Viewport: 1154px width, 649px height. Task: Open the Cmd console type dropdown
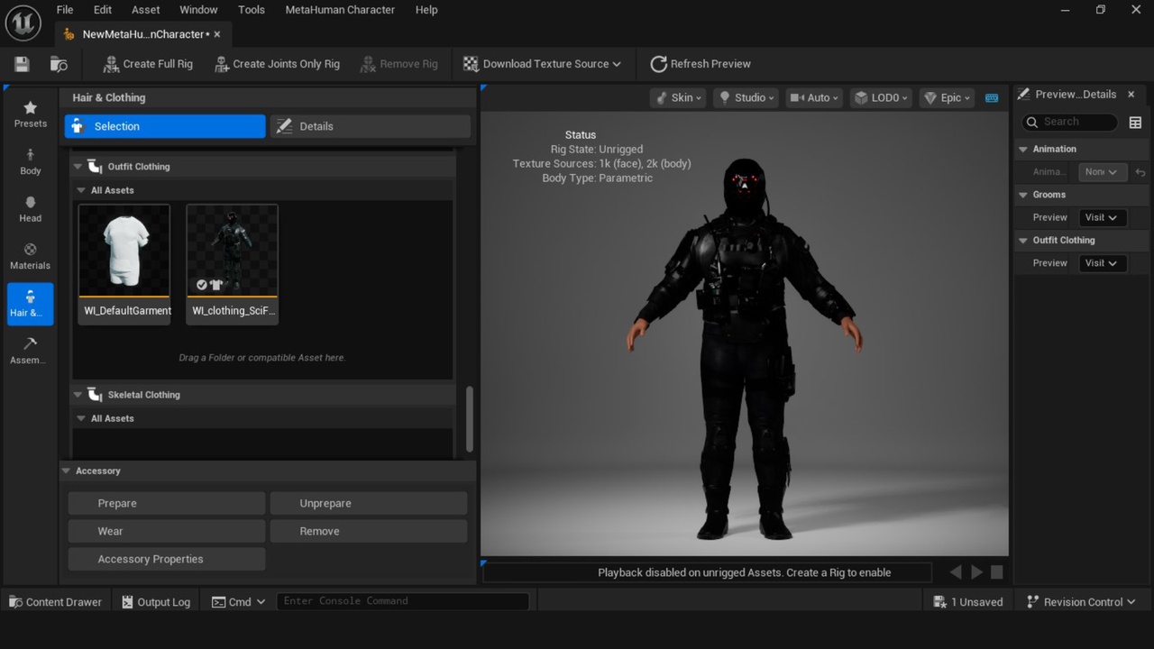[x=239, y=602]
